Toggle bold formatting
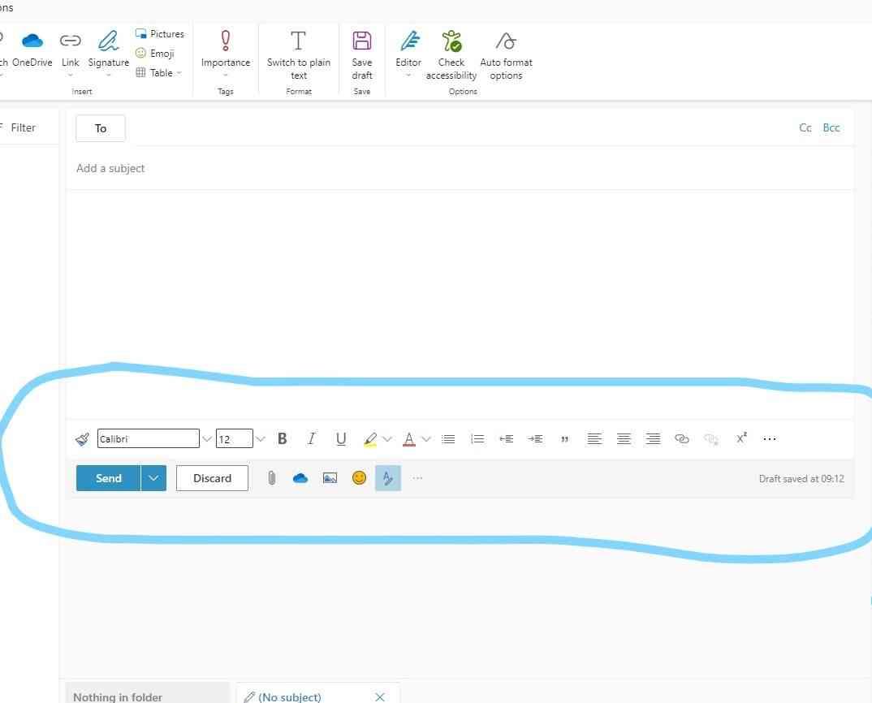The image size is (872, 703). pos(282,439)
